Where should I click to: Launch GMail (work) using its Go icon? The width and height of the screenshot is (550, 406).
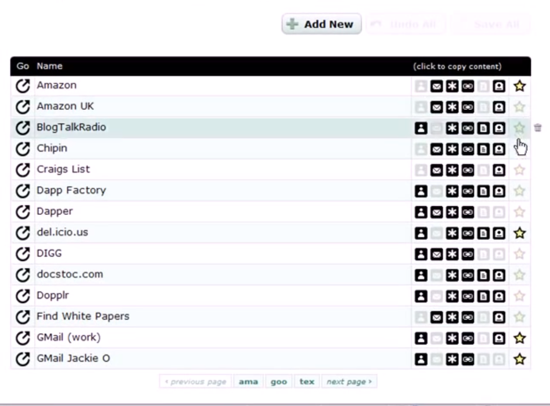23,338
